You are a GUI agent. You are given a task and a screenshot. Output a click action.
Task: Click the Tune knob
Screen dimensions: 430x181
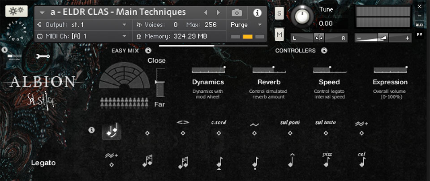[x=302, y=16]
